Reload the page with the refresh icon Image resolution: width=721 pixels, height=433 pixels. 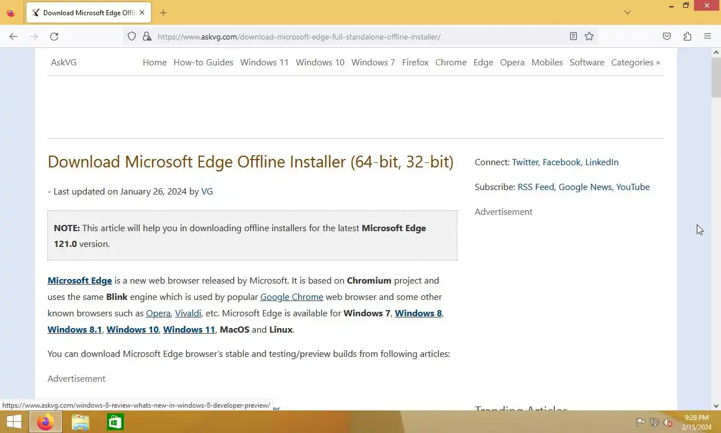click(54, 37)
